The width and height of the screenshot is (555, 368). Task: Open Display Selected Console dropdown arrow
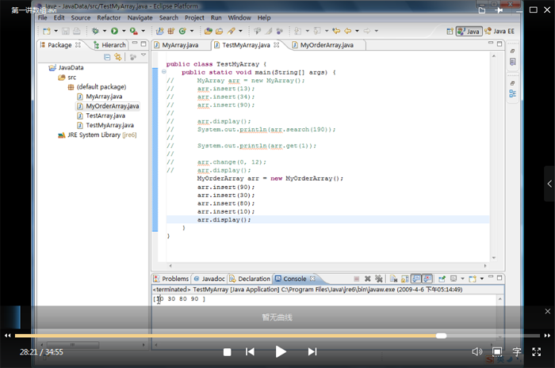point(462,279)
